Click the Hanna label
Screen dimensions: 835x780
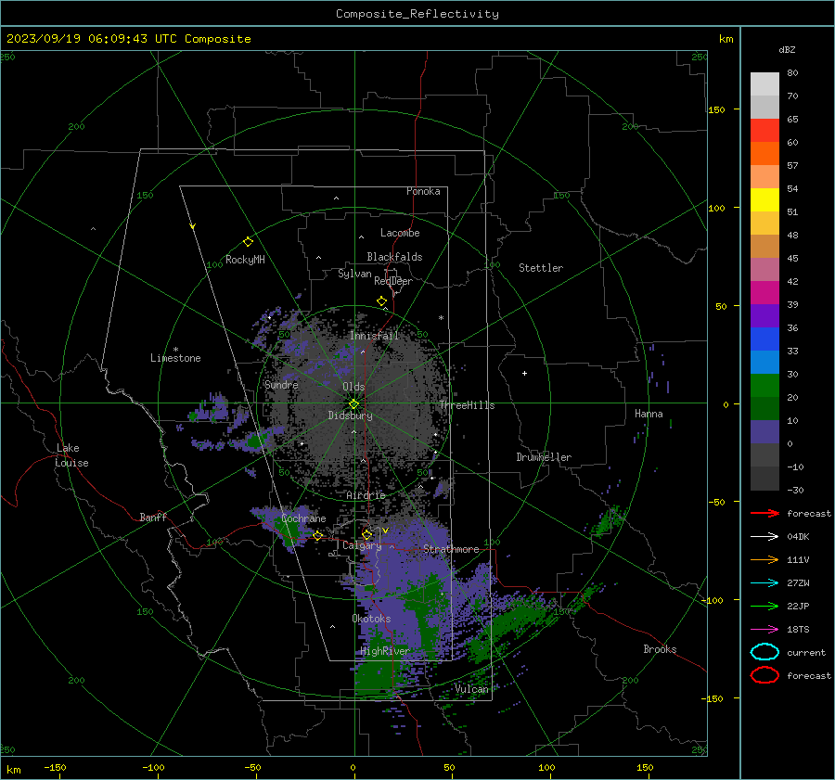[649, 414]
